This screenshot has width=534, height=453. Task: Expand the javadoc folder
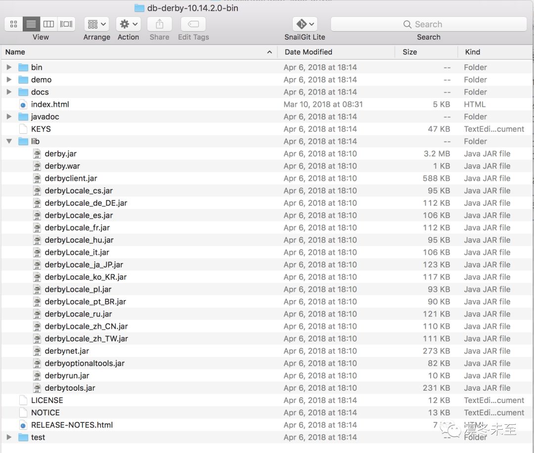9,117
